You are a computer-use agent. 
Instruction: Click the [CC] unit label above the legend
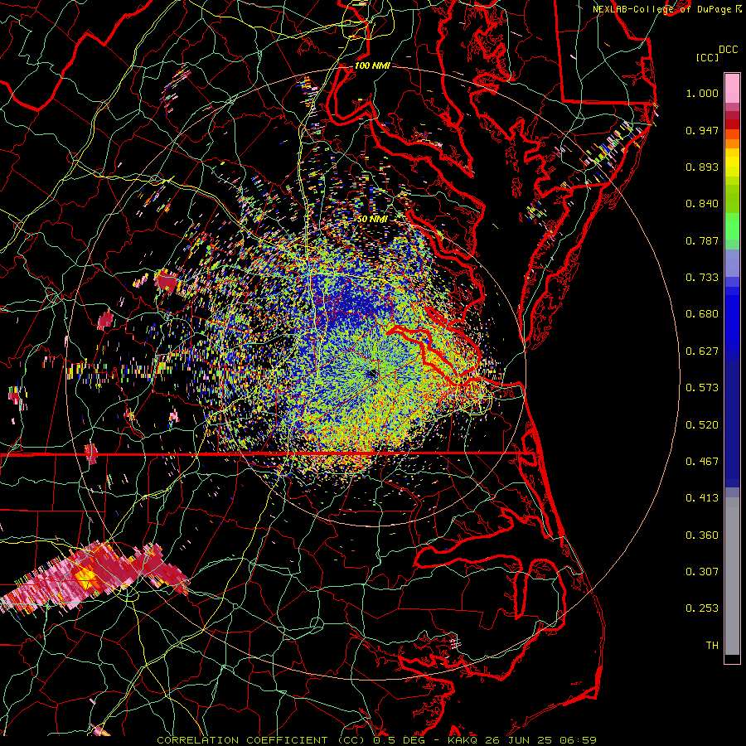[x=707, y=57]
